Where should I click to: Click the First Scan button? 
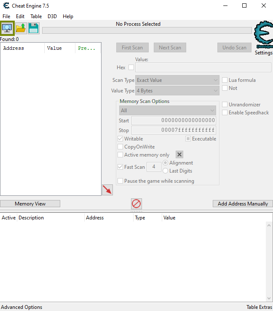coord(132,48)
